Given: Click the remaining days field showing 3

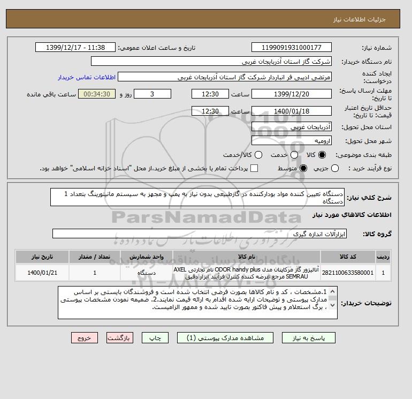Looking at the screenshot, I should tap(152, 94).
